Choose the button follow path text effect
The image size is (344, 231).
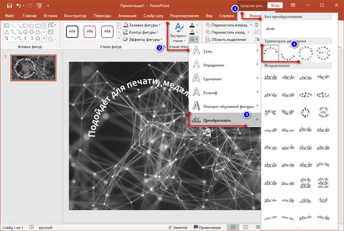click(323, 53)
